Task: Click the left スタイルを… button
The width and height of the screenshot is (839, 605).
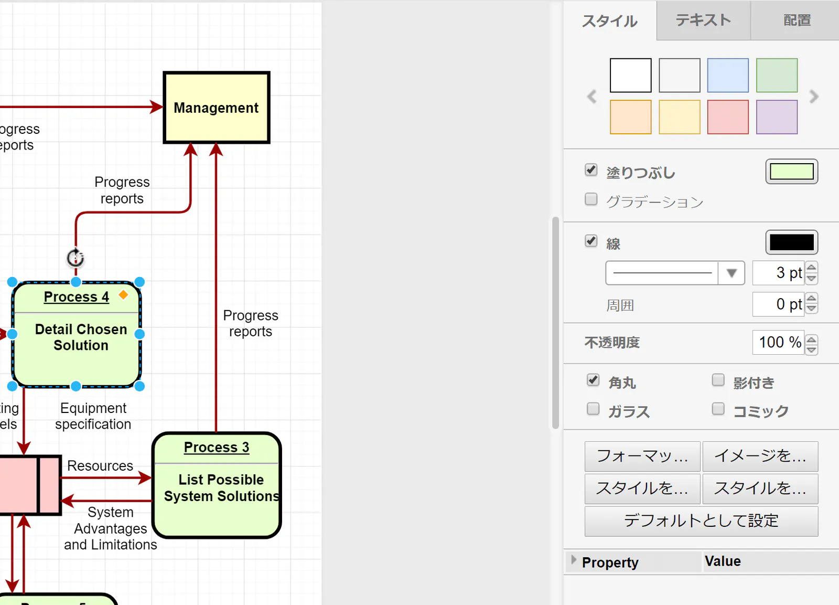Action: pyautogui.click(x=642, y=489)
